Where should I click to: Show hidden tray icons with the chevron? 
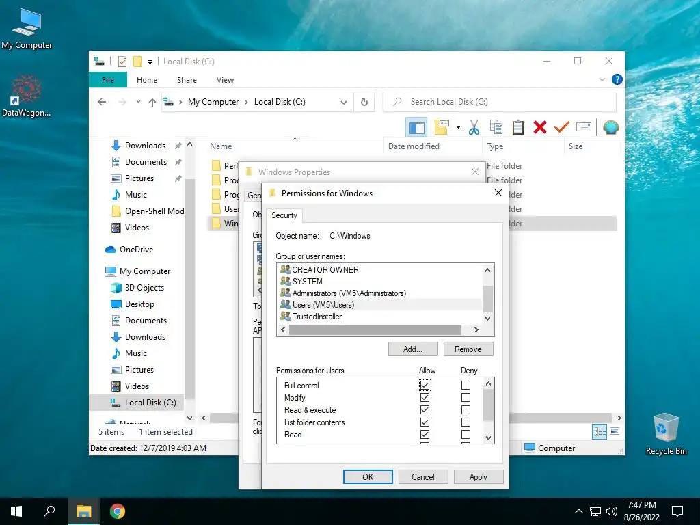[578, 511]
